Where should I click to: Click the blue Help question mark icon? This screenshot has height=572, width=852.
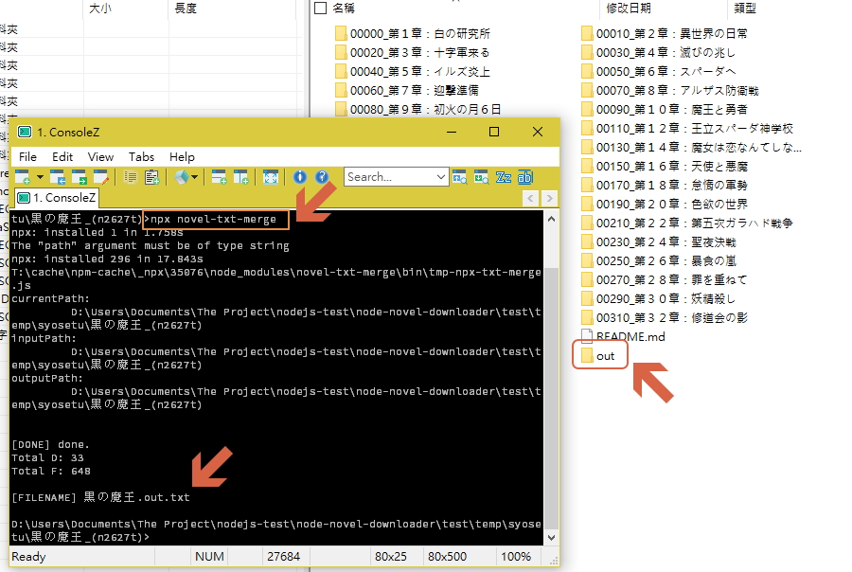pyautogui.click(x=322, y=177)
